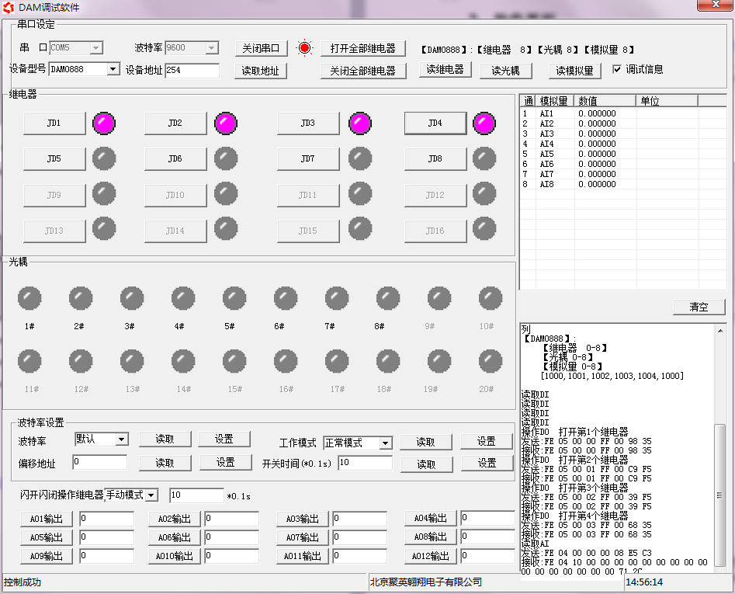Click the gray indicator lamp beside JD5
Screen dimensions: 735x594
pos(104,158)
